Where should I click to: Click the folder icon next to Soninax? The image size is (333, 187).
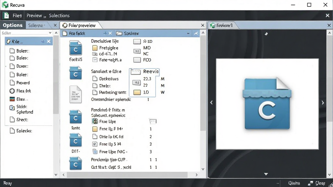pyautogui.click(x=119, y=33)
